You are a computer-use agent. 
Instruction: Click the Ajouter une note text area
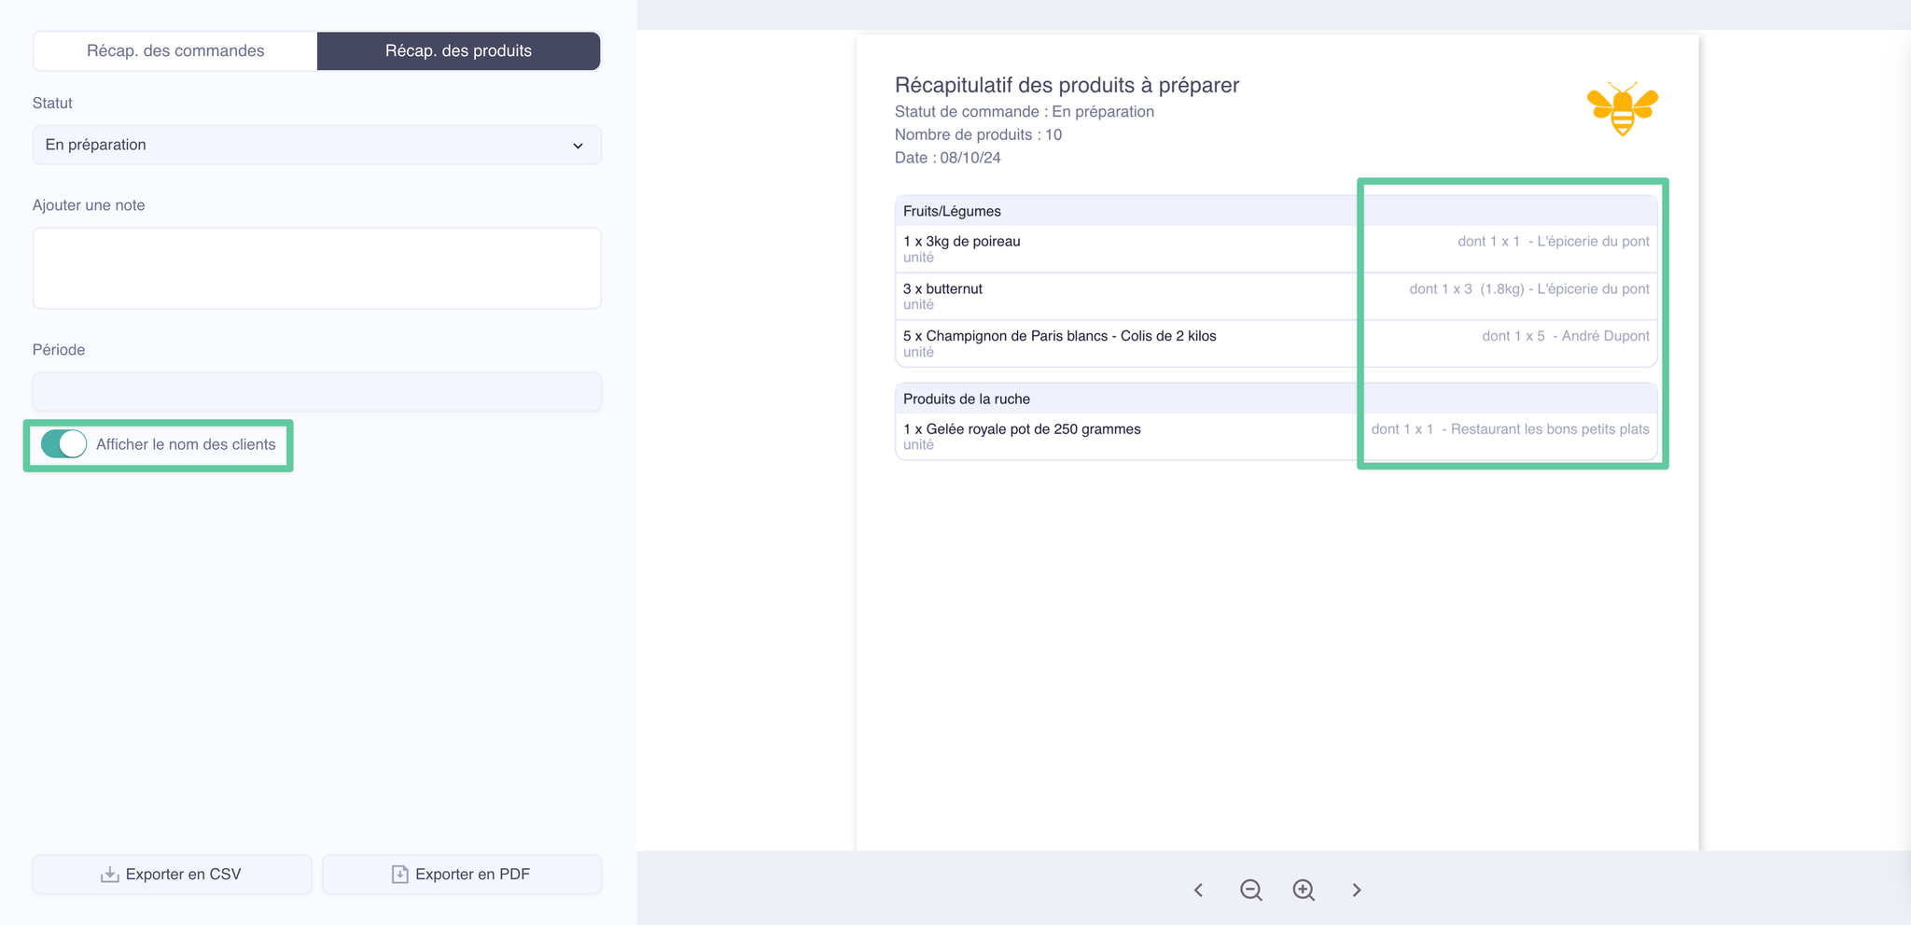[x=316, y=268]
